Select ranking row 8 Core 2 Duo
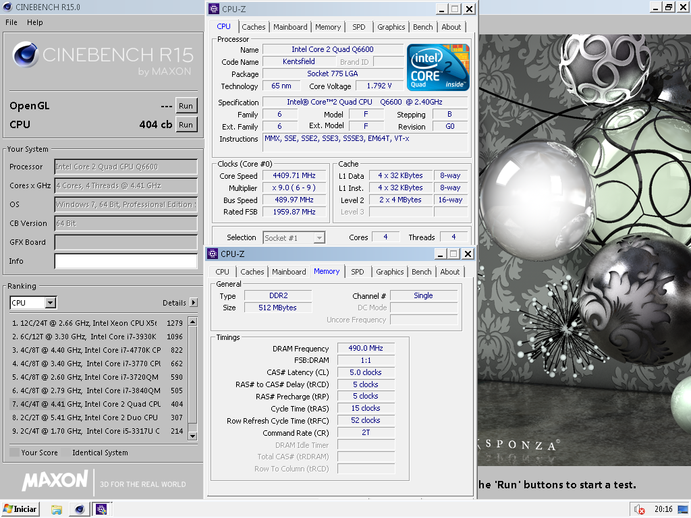Viewport: 691px width, 518px height. [97, 418]
